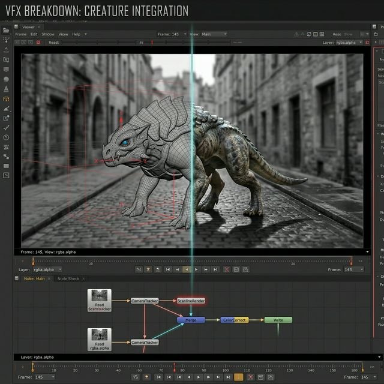The image size is (384, 384).
Task: Select the Write node in the node graph
Action: [x=278, y=320]
